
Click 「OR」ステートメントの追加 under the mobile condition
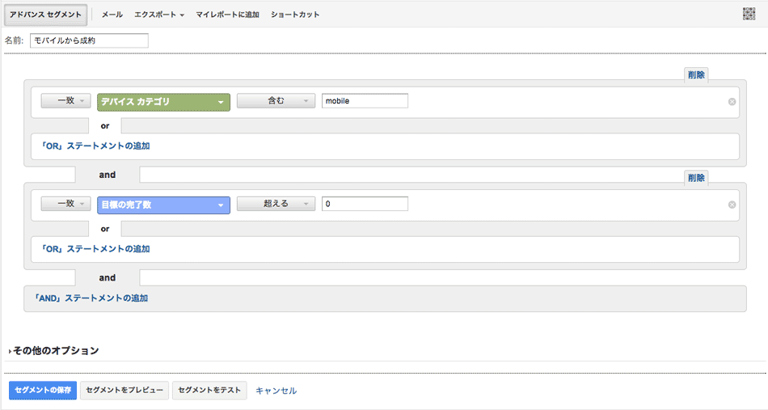91,146
